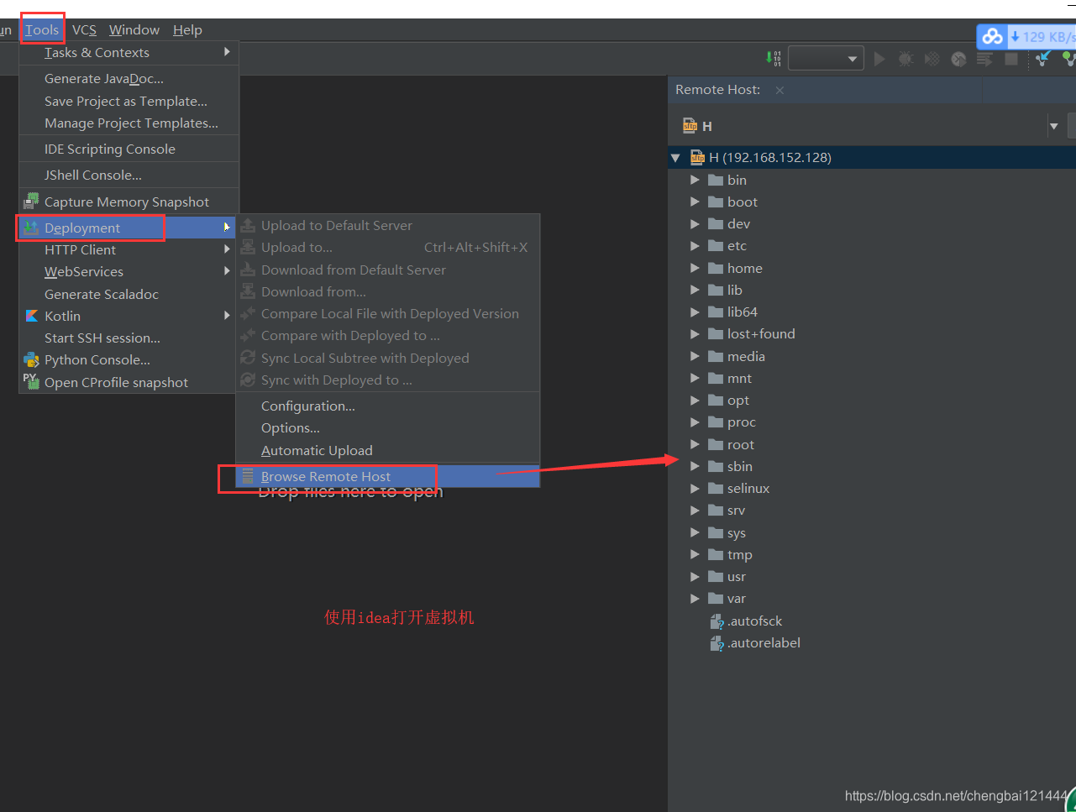1076x812 pixels.
Task: Click the Run triangle icon in toolbar
Action: pos(879,59)
